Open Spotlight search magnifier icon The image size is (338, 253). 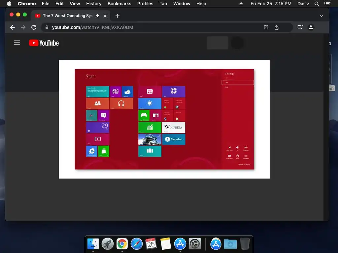317,4
